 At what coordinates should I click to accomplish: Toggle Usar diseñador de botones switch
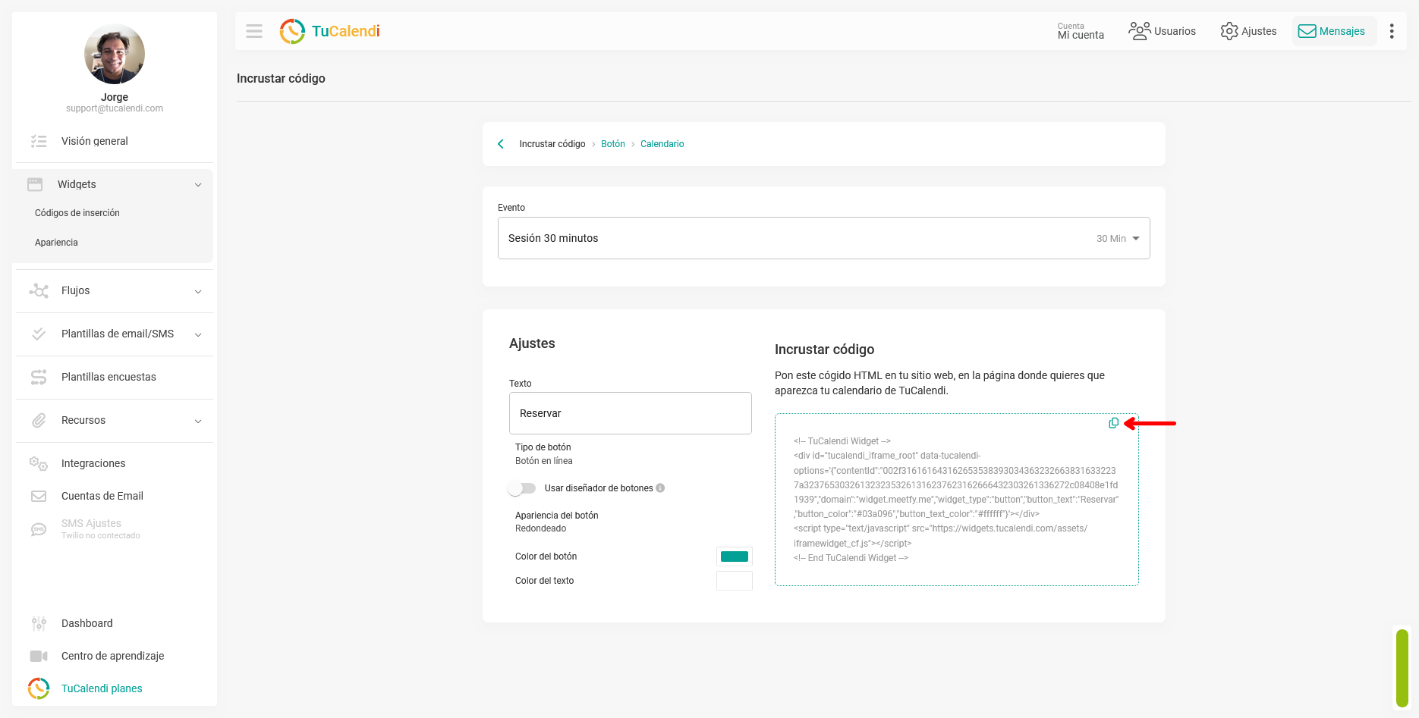pos(522,488)
